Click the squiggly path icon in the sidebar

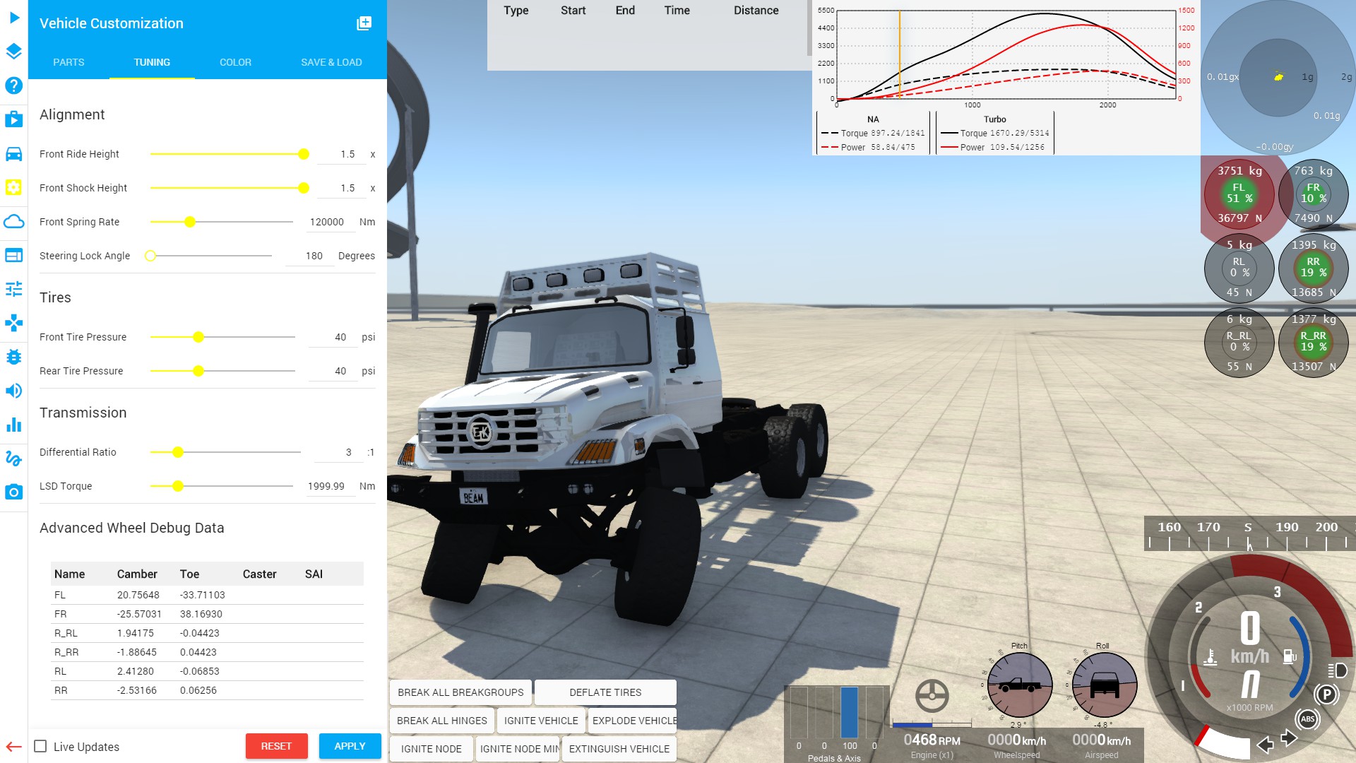pos(14,459)
